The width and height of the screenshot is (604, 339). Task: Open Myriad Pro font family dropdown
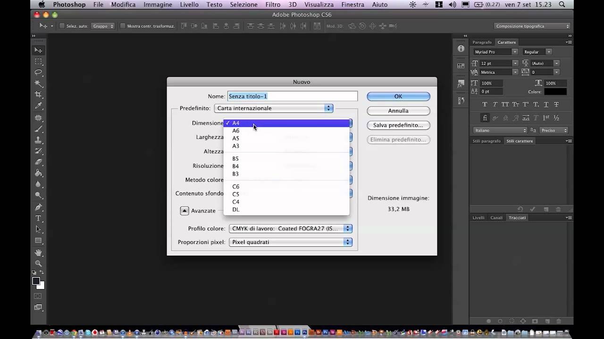point(495,52)
